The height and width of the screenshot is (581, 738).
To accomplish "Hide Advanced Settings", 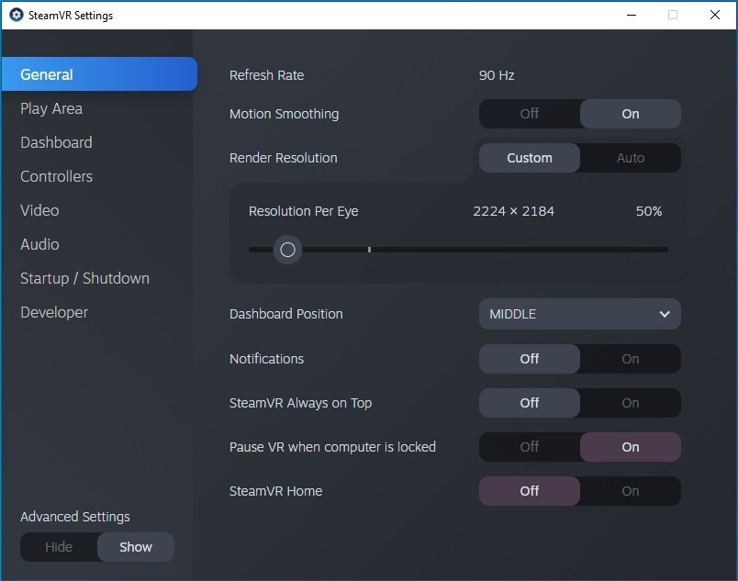I will (59, 547).
